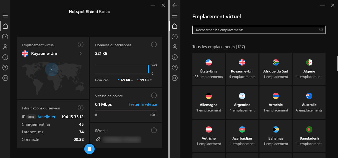Select Australie location card
This screenshot has width=338, height=158.
pos(309,102)
